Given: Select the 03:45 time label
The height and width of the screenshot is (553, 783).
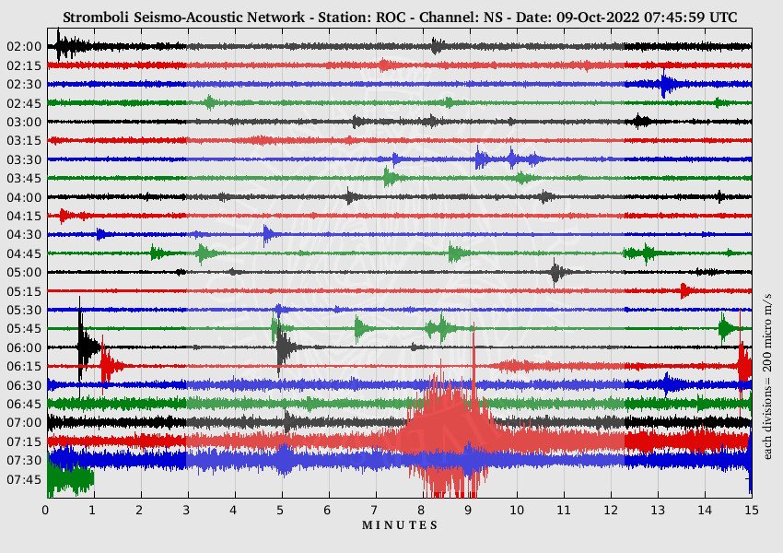Looking at the screenshot, I should pyautogui.click(x=24, y=178).
